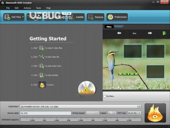Expand the Add Files dropdown arrow
Screen dimensions: 170x128
pyautogui.click(x=23, y=17)
